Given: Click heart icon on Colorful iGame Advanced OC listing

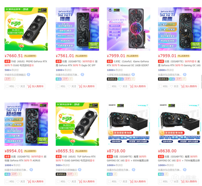Looking at the screenshot, I should (x=120, y=86).
